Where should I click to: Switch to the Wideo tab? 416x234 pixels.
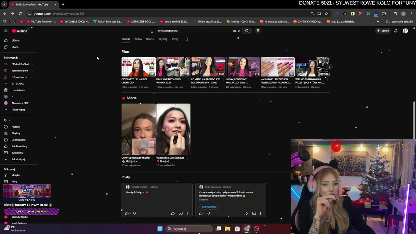(x=138, y=39)
